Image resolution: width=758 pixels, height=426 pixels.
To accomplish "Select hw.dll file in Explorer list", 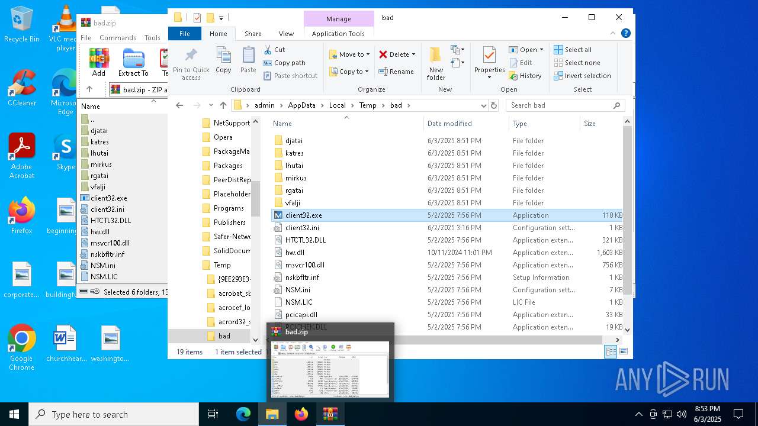I will point(294,253).
